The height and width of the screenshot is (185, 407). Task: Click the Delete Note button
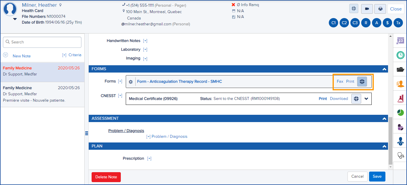click(x=106, y=177)
